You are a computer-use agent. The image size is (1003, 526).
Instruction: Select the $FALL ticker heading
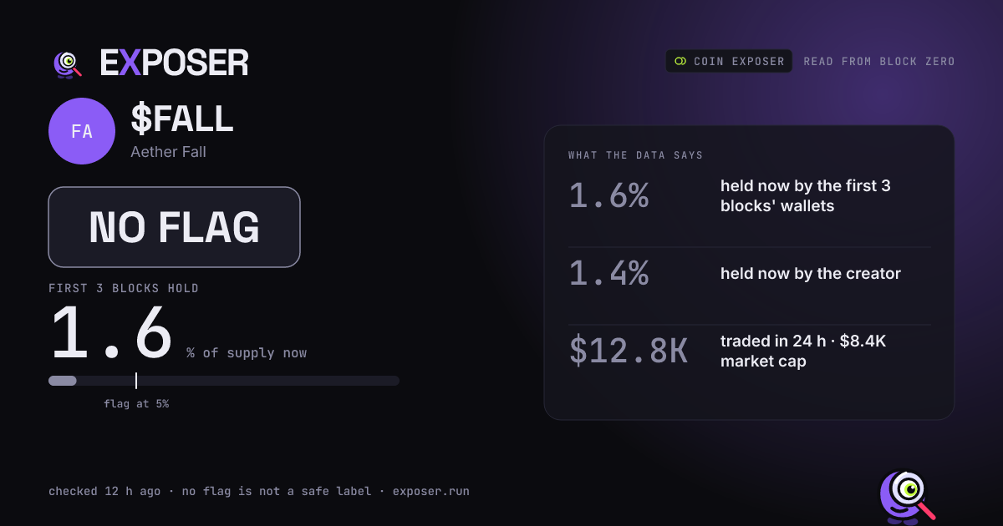[x=182, y=119]
